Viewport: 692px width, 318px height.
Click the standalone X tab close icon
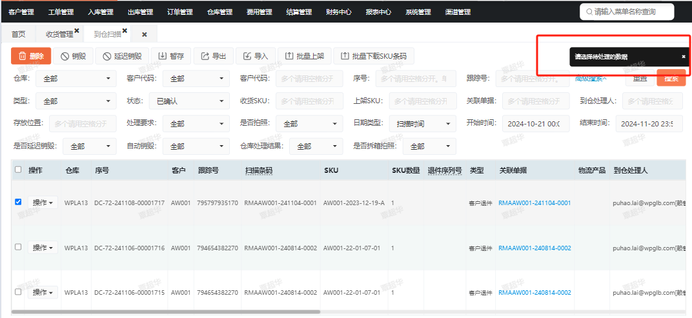[145, 34]
